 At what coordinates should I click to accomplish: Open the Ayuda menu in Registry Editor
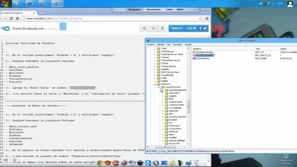click(x=188, y=45)
